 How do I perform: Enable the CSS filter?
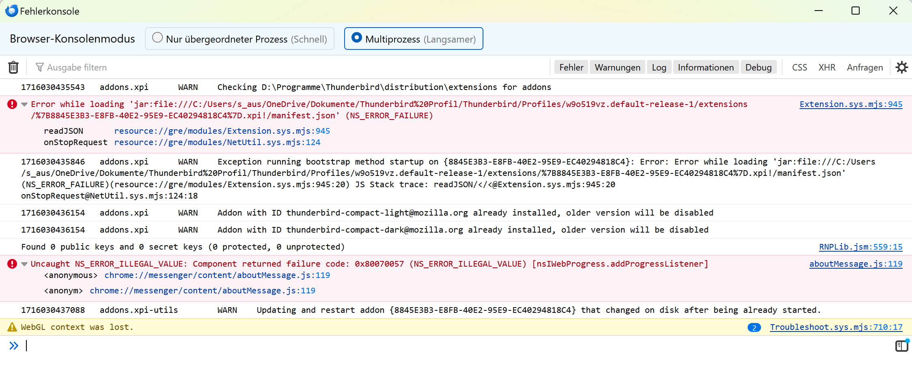pos(799,67)
